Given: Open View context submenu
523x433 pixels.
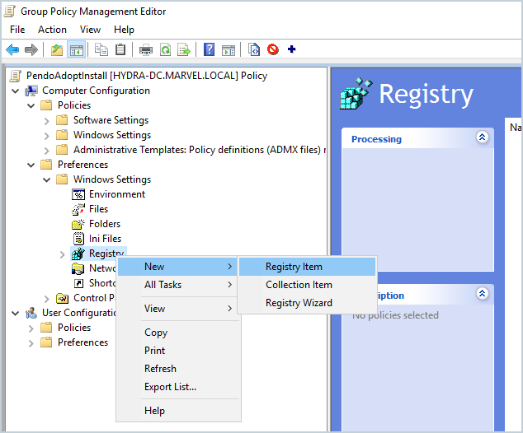Looking at the screenshot, I should tap(178, 309).
